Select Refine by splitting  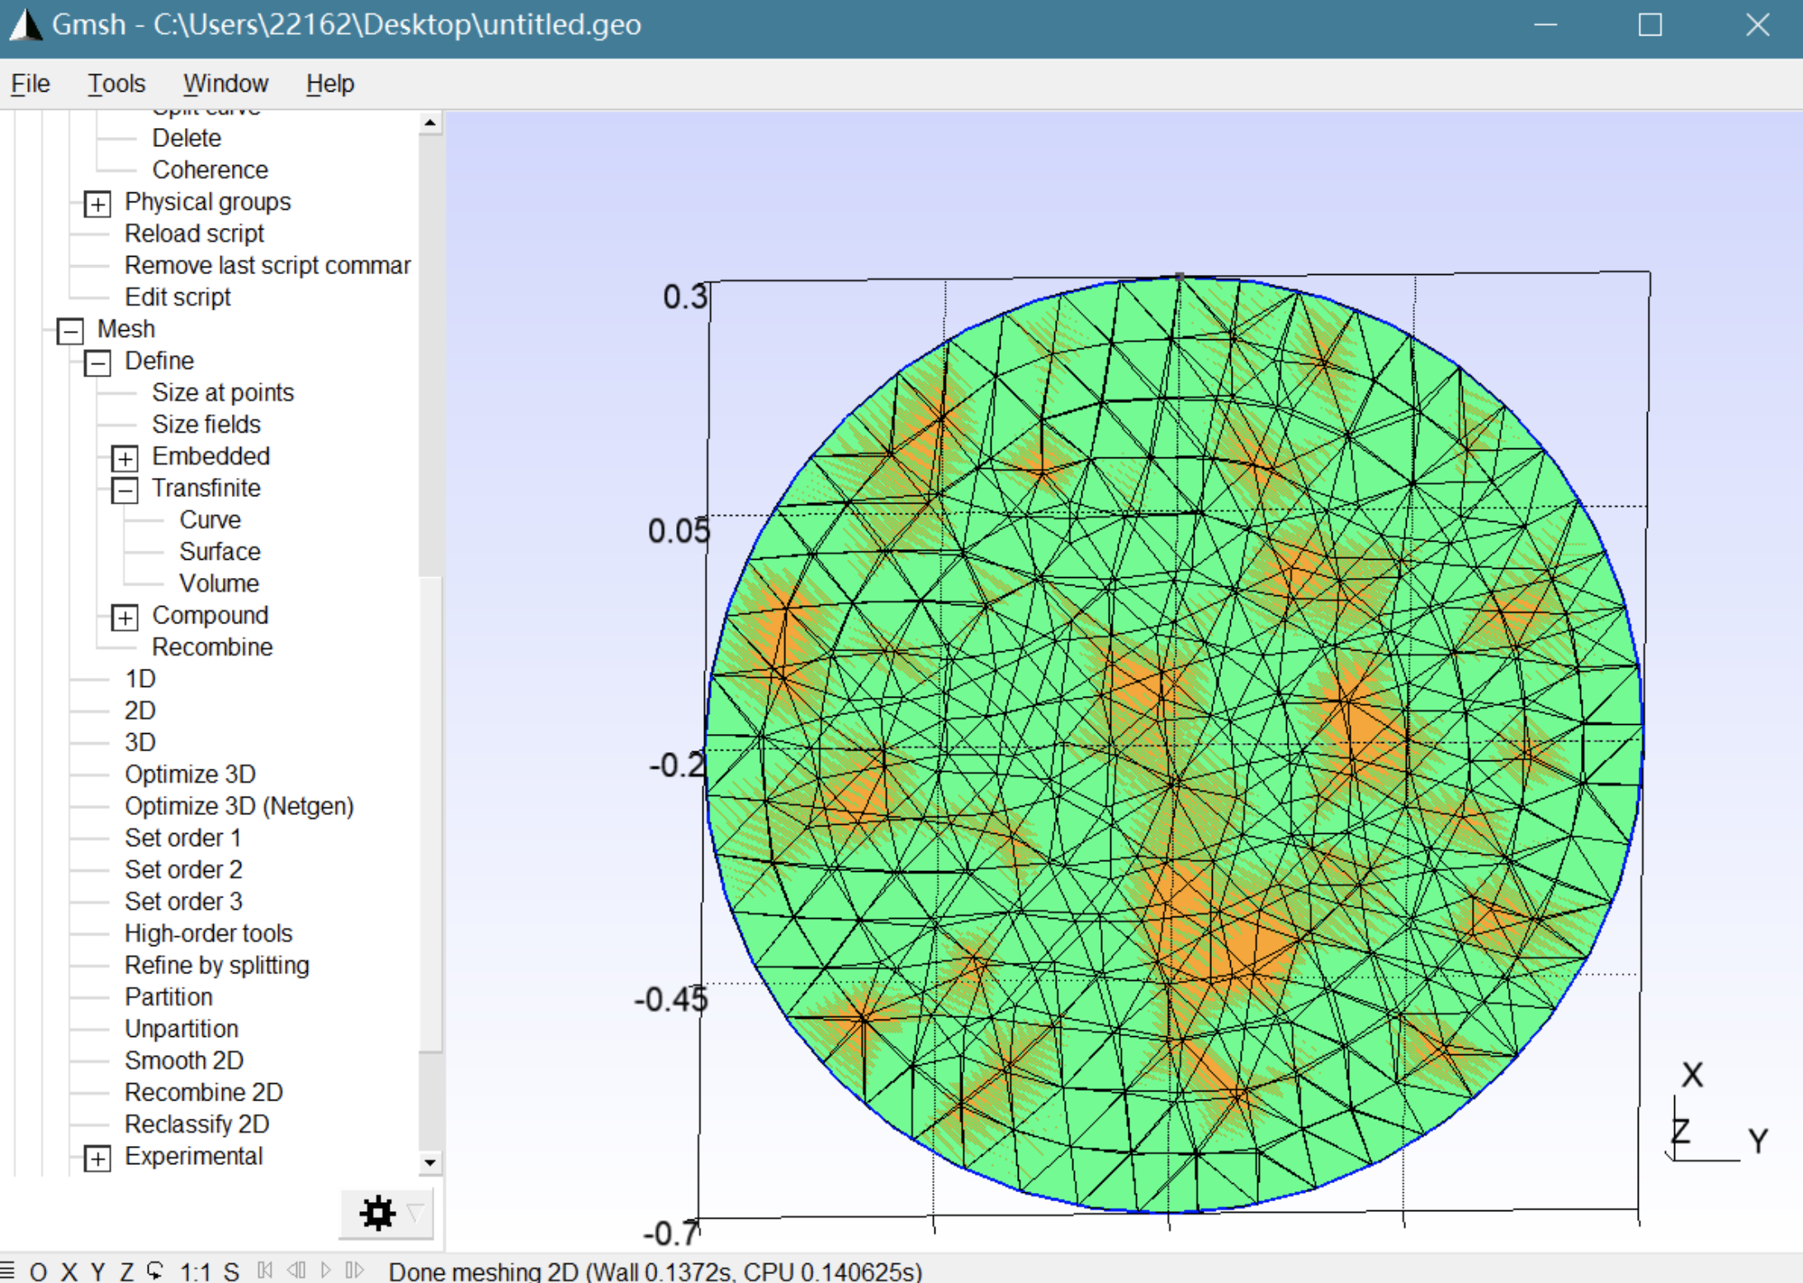[x=216, y=964]
